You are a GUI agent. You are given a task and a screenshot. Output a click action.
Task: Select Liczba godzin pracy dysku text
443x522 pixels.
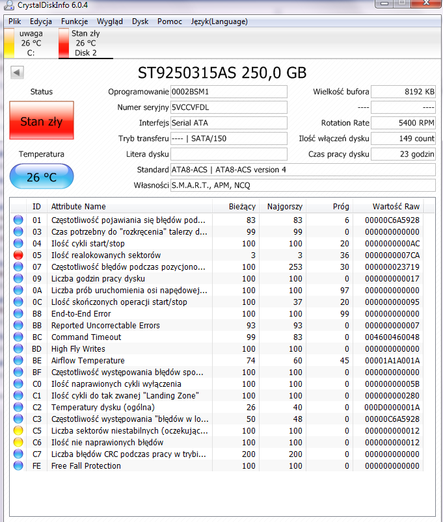click(x=98, y=279)
